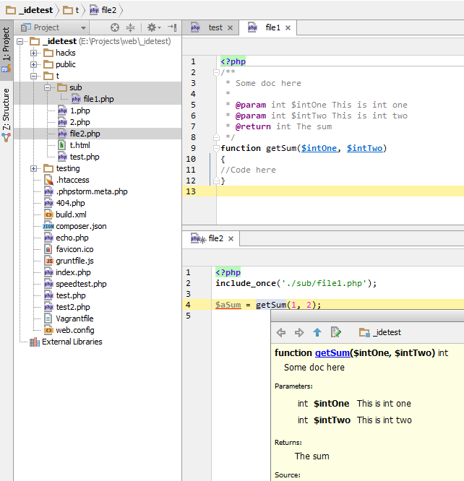Close the test editor tab
Viewport: 464px width, 481px height.
[230, 28]
